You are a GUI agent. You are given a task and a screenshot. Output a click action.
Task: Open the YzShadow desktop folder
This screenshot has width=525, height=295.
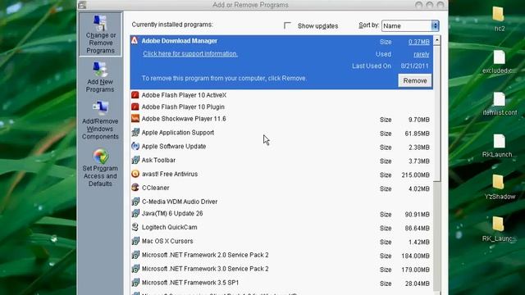click(500, 188)
